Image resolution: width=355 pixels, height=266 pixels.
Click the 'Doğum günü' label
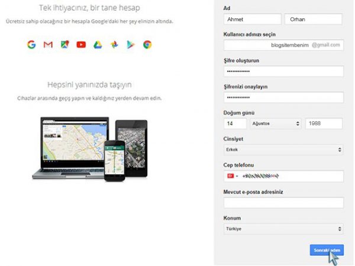(x=239, y=113)
